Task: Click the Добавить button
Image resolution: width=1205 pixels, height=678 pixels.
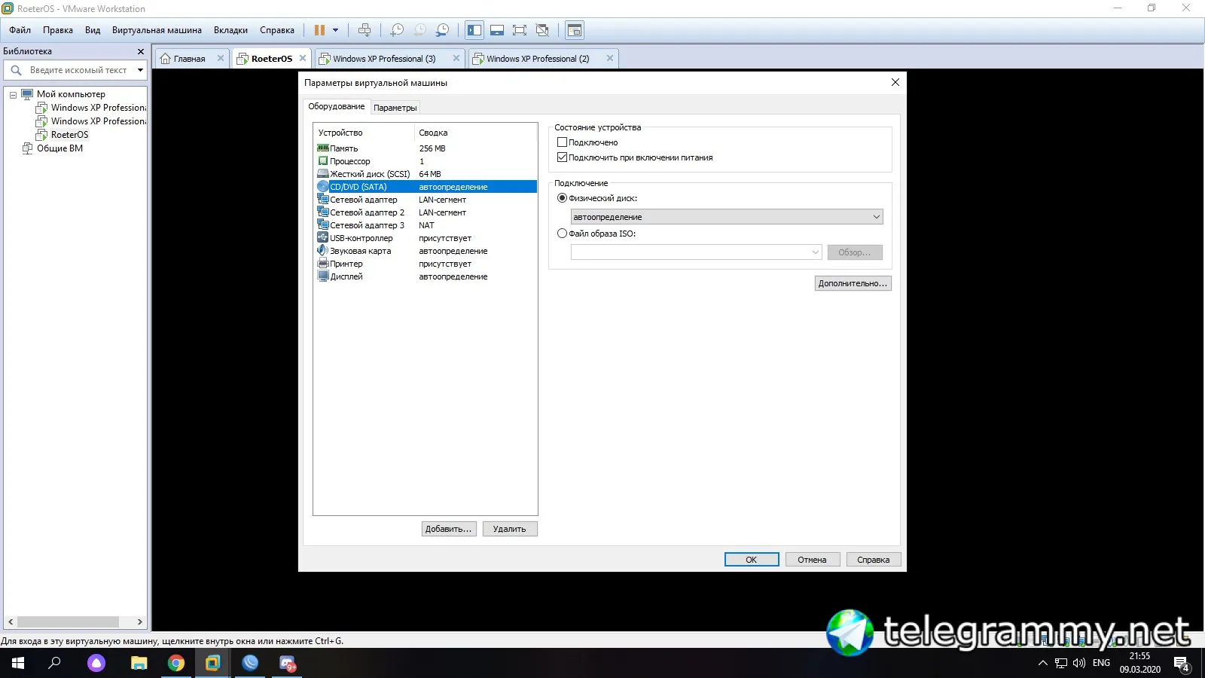Action: click(449, 529)
